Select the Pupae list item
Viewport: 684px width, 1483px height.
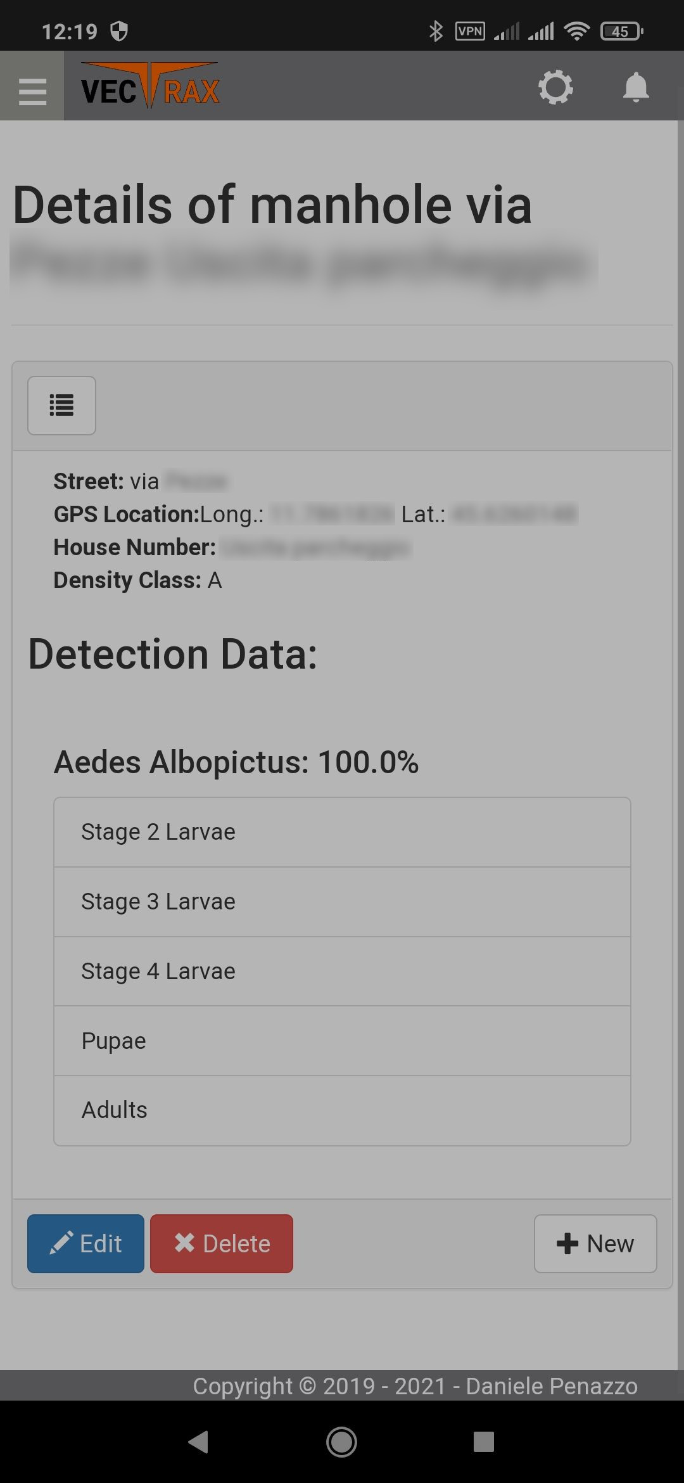[x=342, y=1041]
